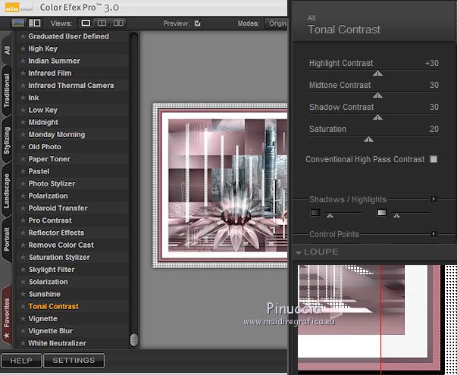Star the Indian Summer filter as favorite

tap(23, 61)
